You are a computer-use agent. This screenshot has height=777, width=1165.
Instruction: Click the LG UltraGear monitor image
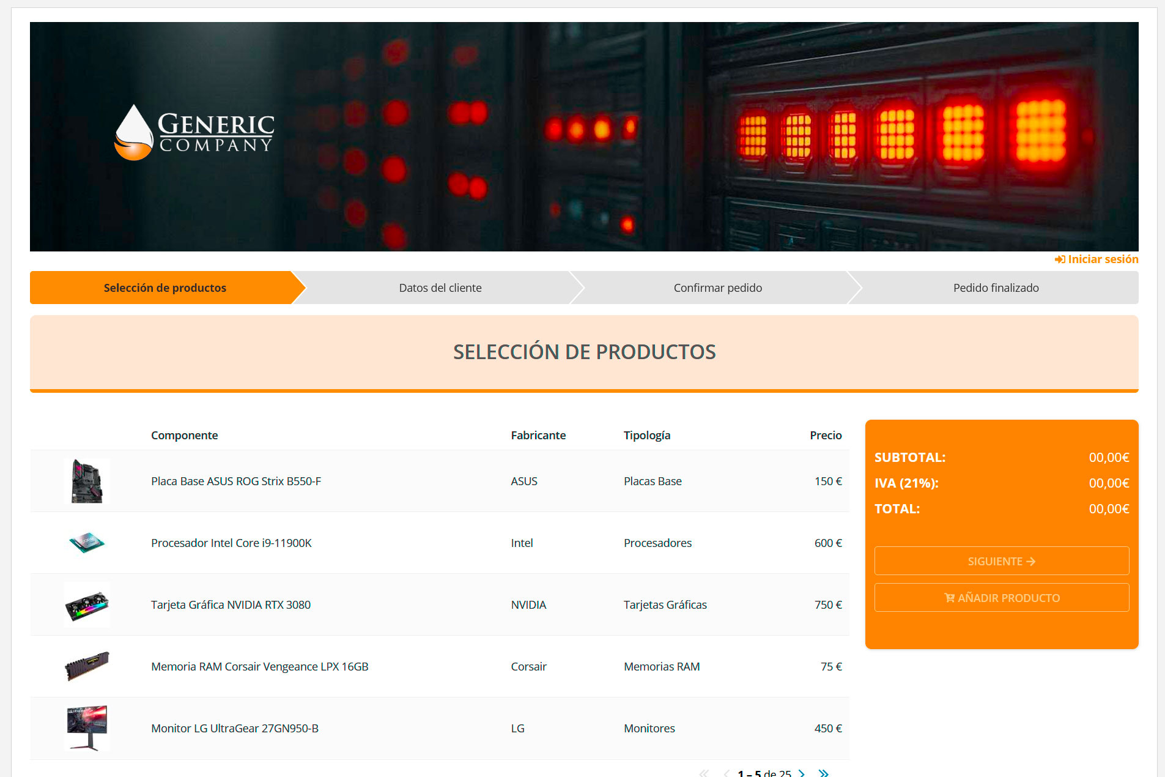pos(87,728)
